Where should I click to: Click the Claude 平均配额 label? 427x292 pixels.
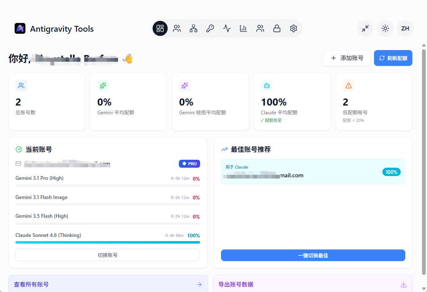[x=279, y=113]
